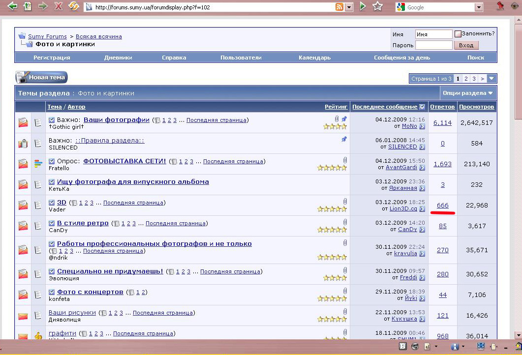Expand the Опции раздела dropdown
Screen dimensions: 522x355
click(467, 93)
